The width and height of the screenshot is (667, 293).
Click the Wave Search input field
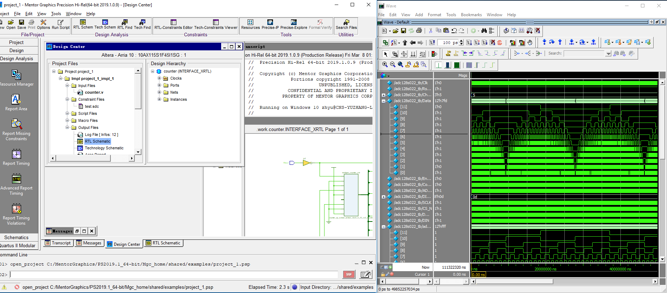point(584,54)
